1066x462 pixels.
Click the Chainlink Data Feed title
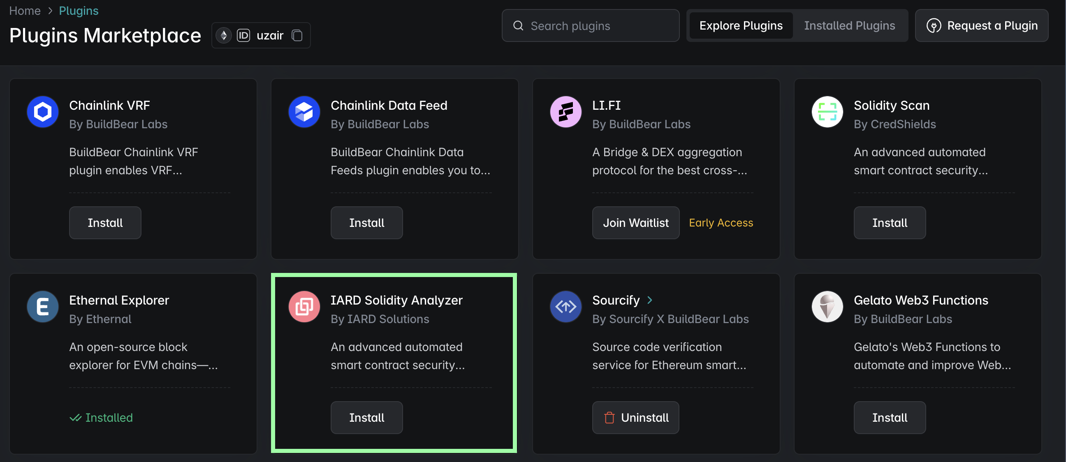(x=389, y=106)
